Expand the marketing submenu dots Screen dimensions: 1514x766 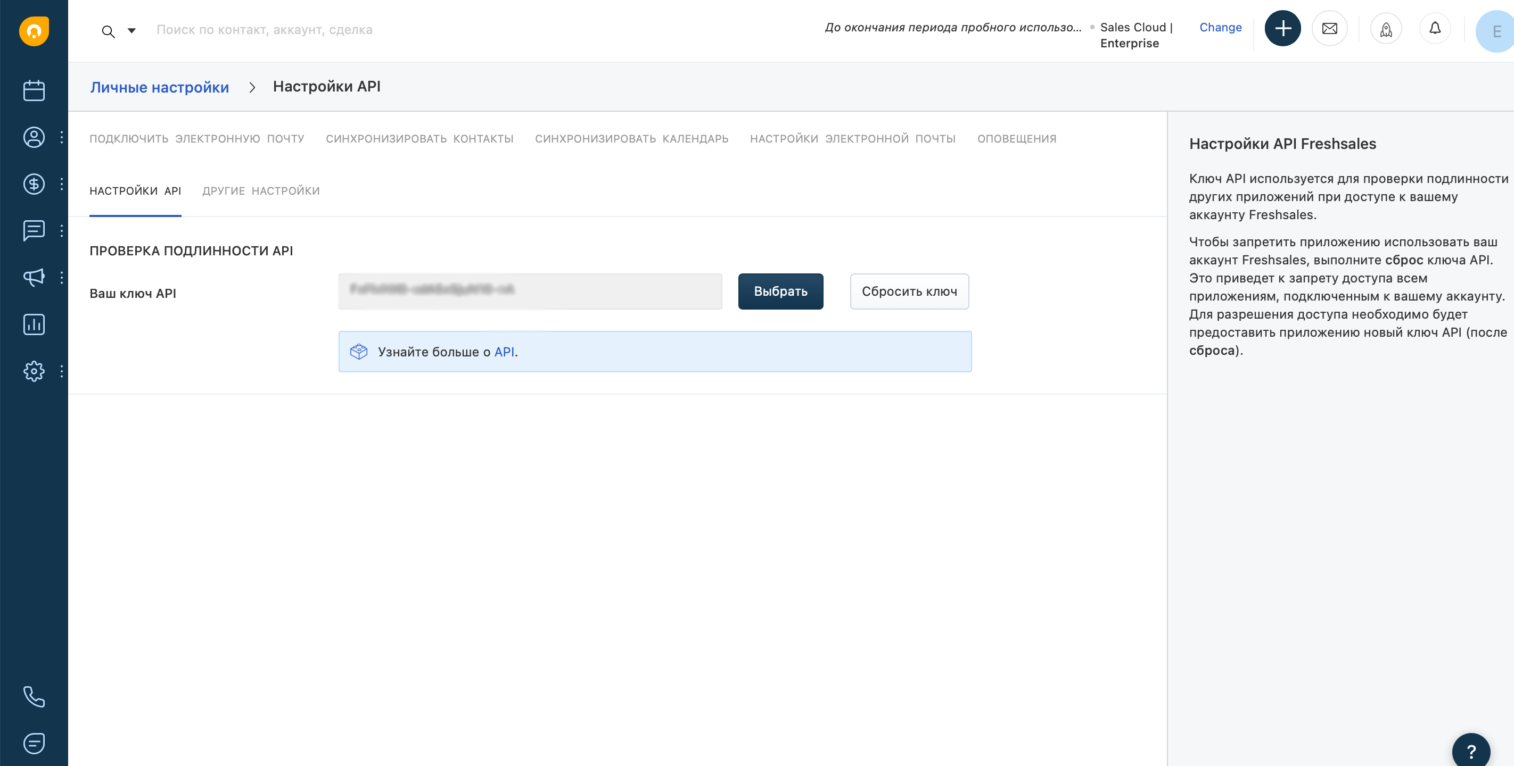point(62,277)
